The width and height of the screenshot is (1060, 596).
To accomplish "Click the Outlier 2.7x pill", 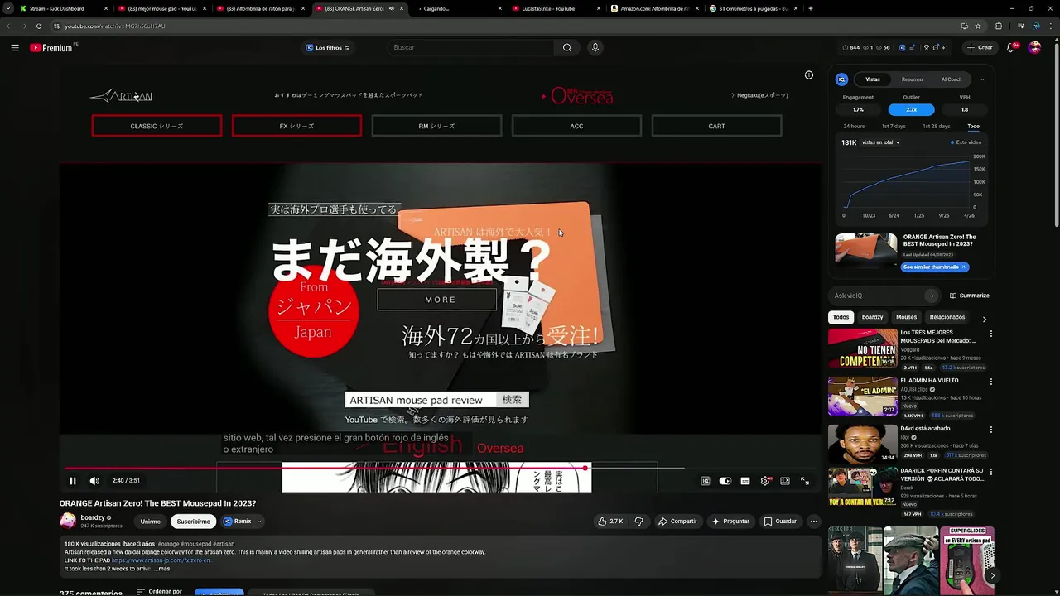I will 911,109.
